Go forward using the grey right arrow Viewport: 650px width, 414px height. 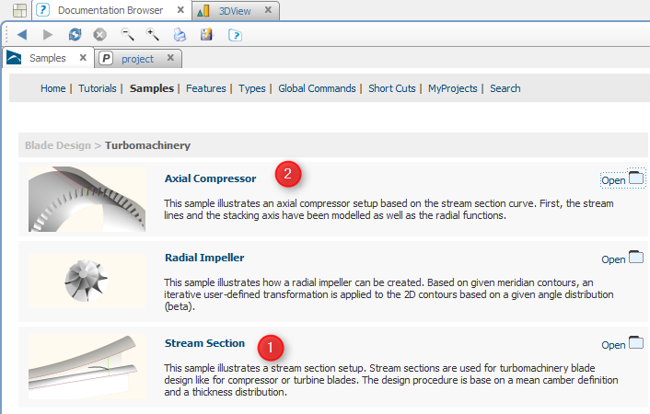click(48, 35)
